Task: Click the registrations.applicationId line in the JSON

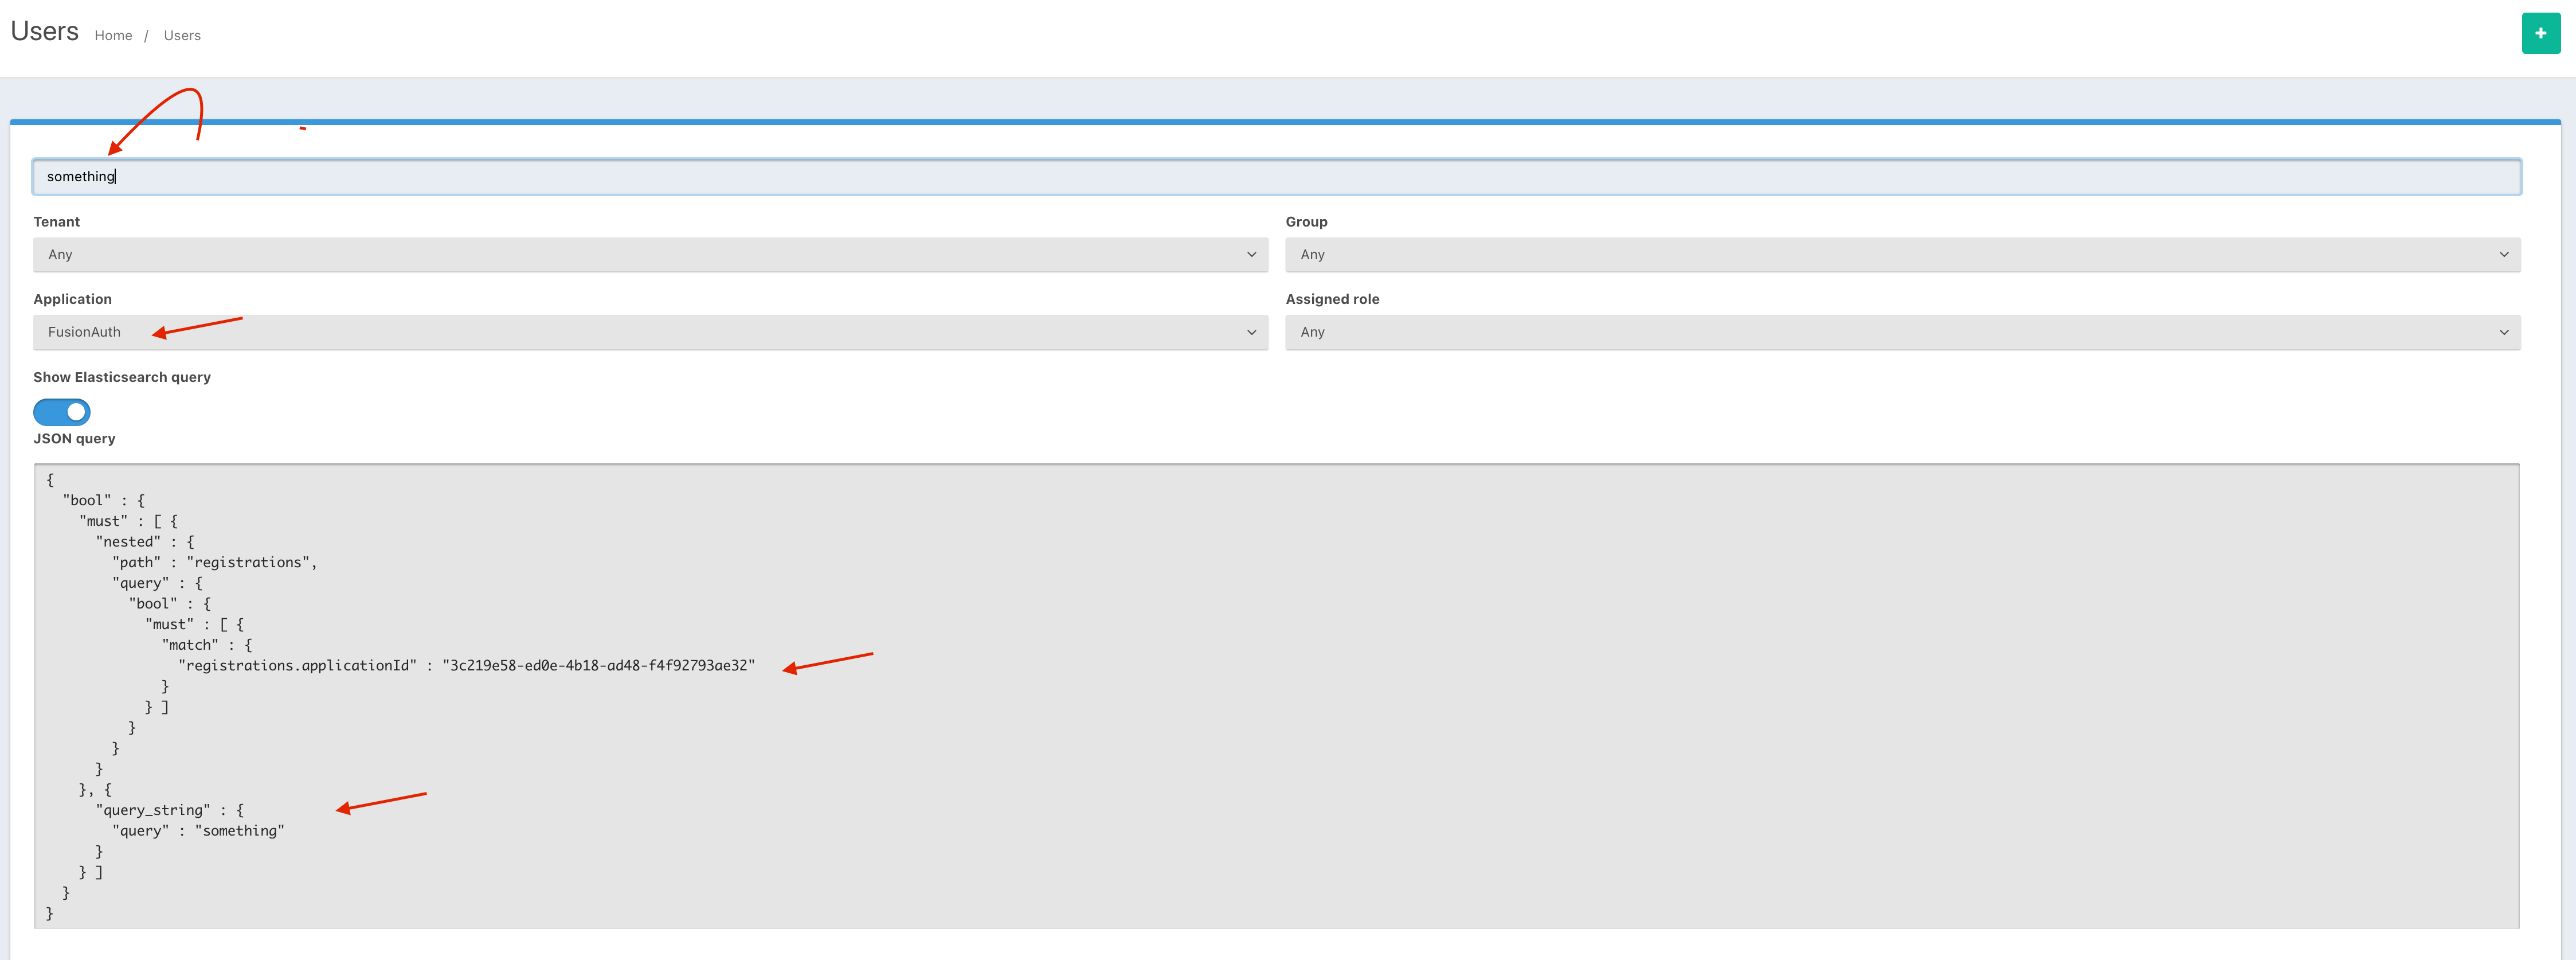Action: tap(466, 665)
